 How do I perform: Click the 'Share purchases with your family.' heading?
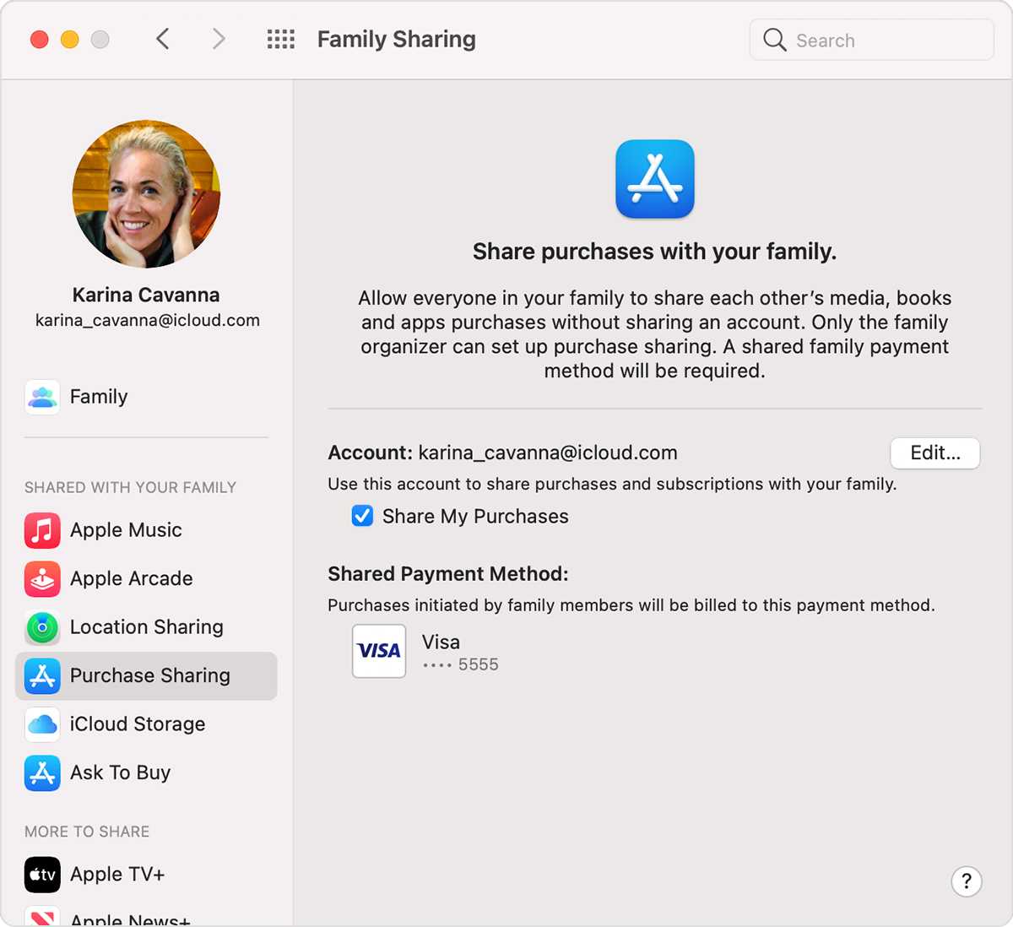pyautogui.click(x=655, y=252)
